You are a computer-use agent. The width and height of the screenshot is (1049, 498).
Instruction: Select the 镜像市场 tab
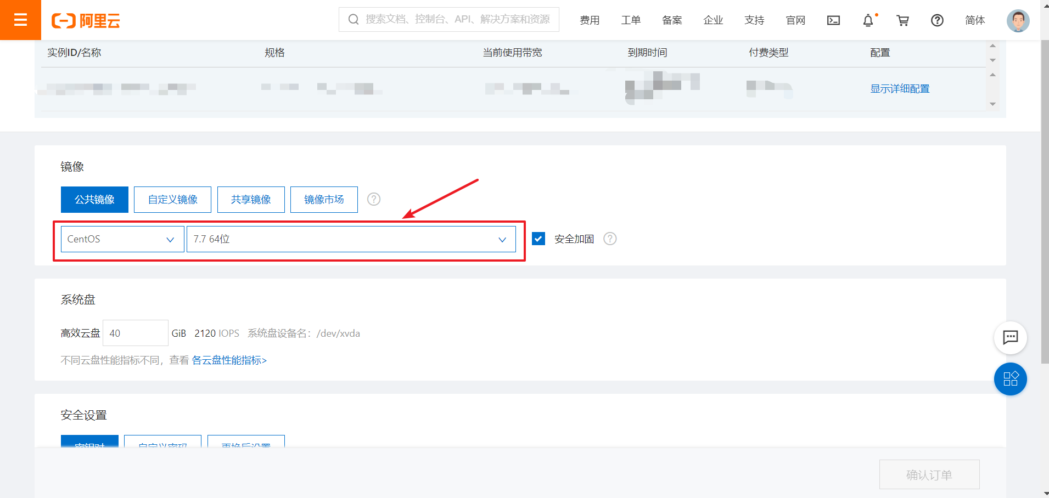pos(324,200)
